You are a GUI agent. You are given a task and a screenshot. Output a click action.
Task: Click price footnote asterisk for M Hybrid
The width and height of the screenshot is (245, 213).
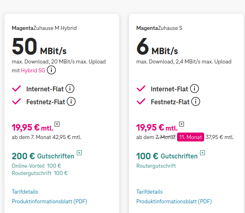pyautogui.click(x=57, y=124)
